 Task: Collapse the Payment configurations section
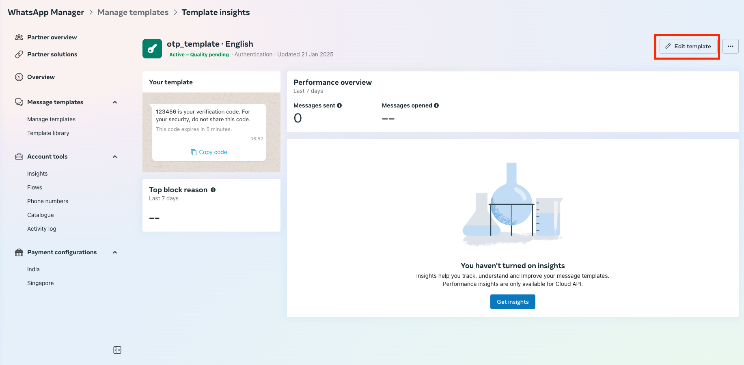(x=115, y=252)
